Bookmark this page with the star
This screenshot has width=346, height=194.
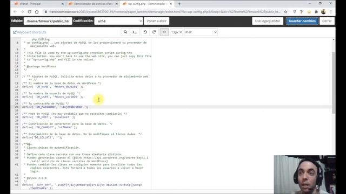coord(285,12)
